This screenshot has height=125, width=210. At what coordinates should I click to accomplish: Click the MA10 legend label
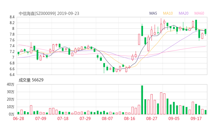[x=168, y=13]
